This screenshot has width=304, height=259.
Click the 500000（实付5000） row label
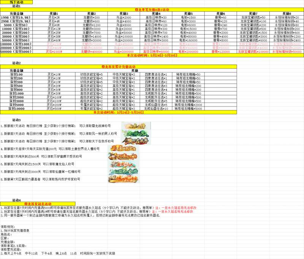[16, 51]
